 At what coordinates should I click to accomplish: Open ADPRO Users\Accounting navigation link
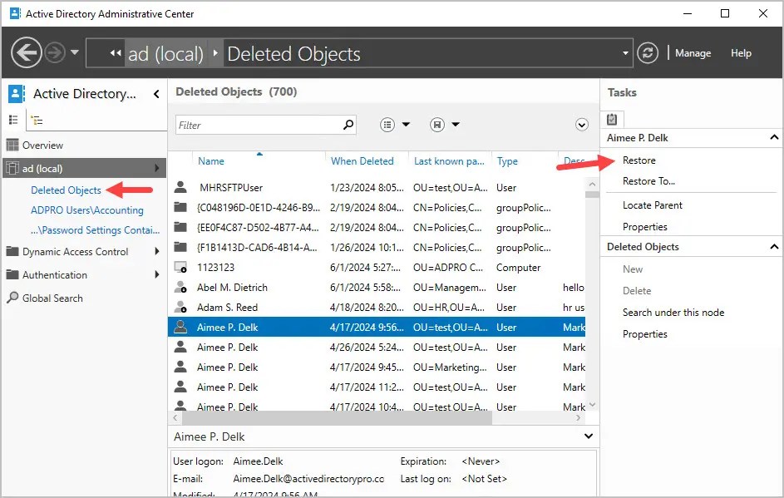(87, 210)
